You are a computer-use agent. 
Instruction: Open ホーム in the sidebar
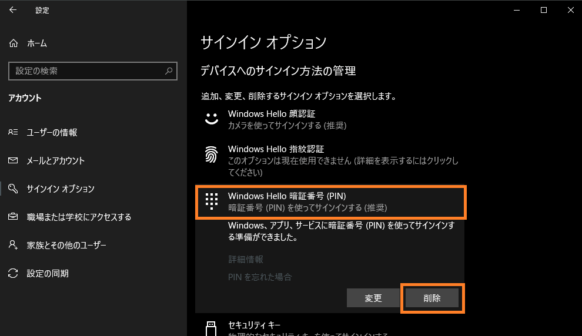pos(37,43)
